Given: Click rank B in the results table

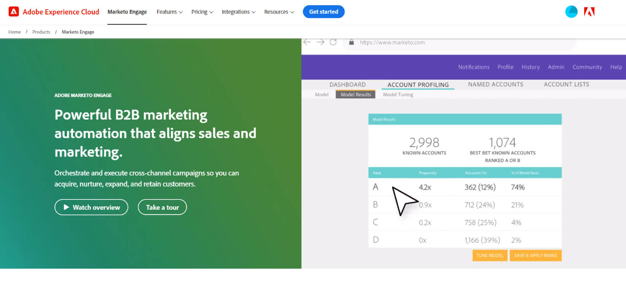Looking at the screenshot, I should pyautogui.click(x=375, y=204).
